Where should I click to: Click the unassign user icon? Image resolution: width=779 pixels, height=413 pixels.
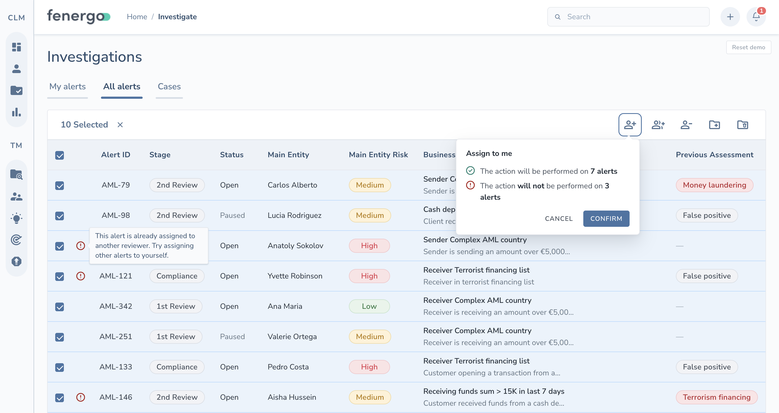pos(686,124)
